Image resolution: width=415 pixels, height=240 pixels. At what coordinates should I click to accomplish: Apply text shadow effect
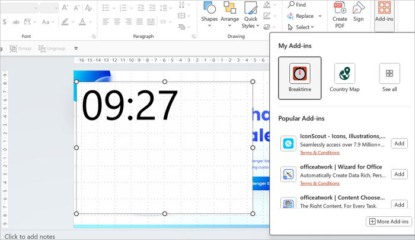5,22
